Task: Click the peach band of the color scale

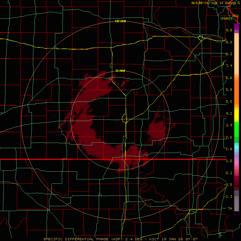Action: pos(236,55)
